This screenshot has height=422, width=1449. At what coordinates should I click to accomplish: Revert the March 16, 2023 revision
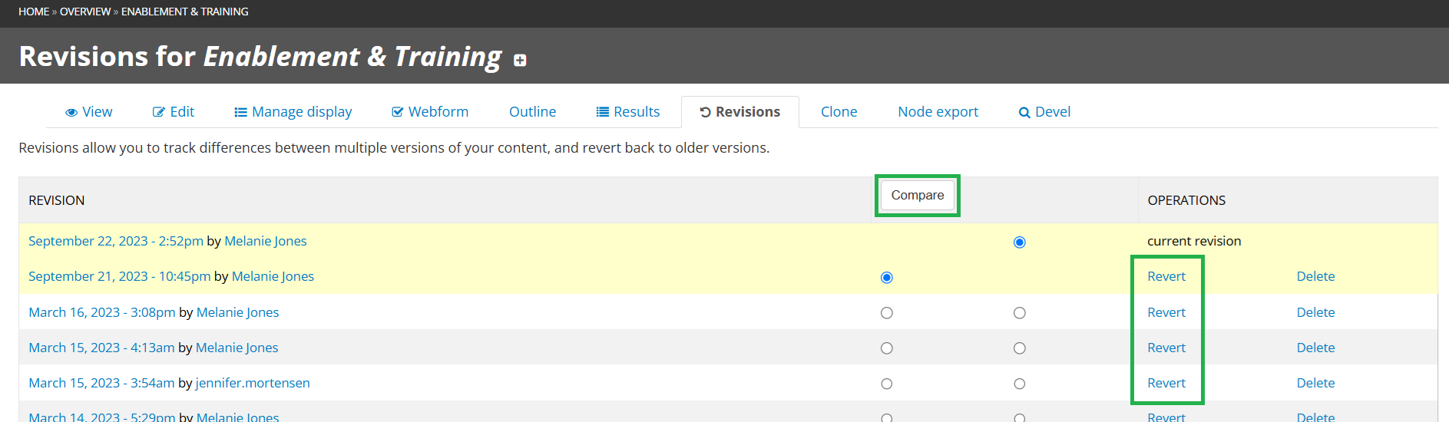tap(1166, 312)
